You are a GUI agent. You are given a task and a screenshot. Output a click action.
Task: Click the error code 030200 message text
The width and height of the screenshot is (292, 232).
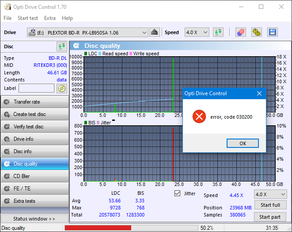click(231, 117)
